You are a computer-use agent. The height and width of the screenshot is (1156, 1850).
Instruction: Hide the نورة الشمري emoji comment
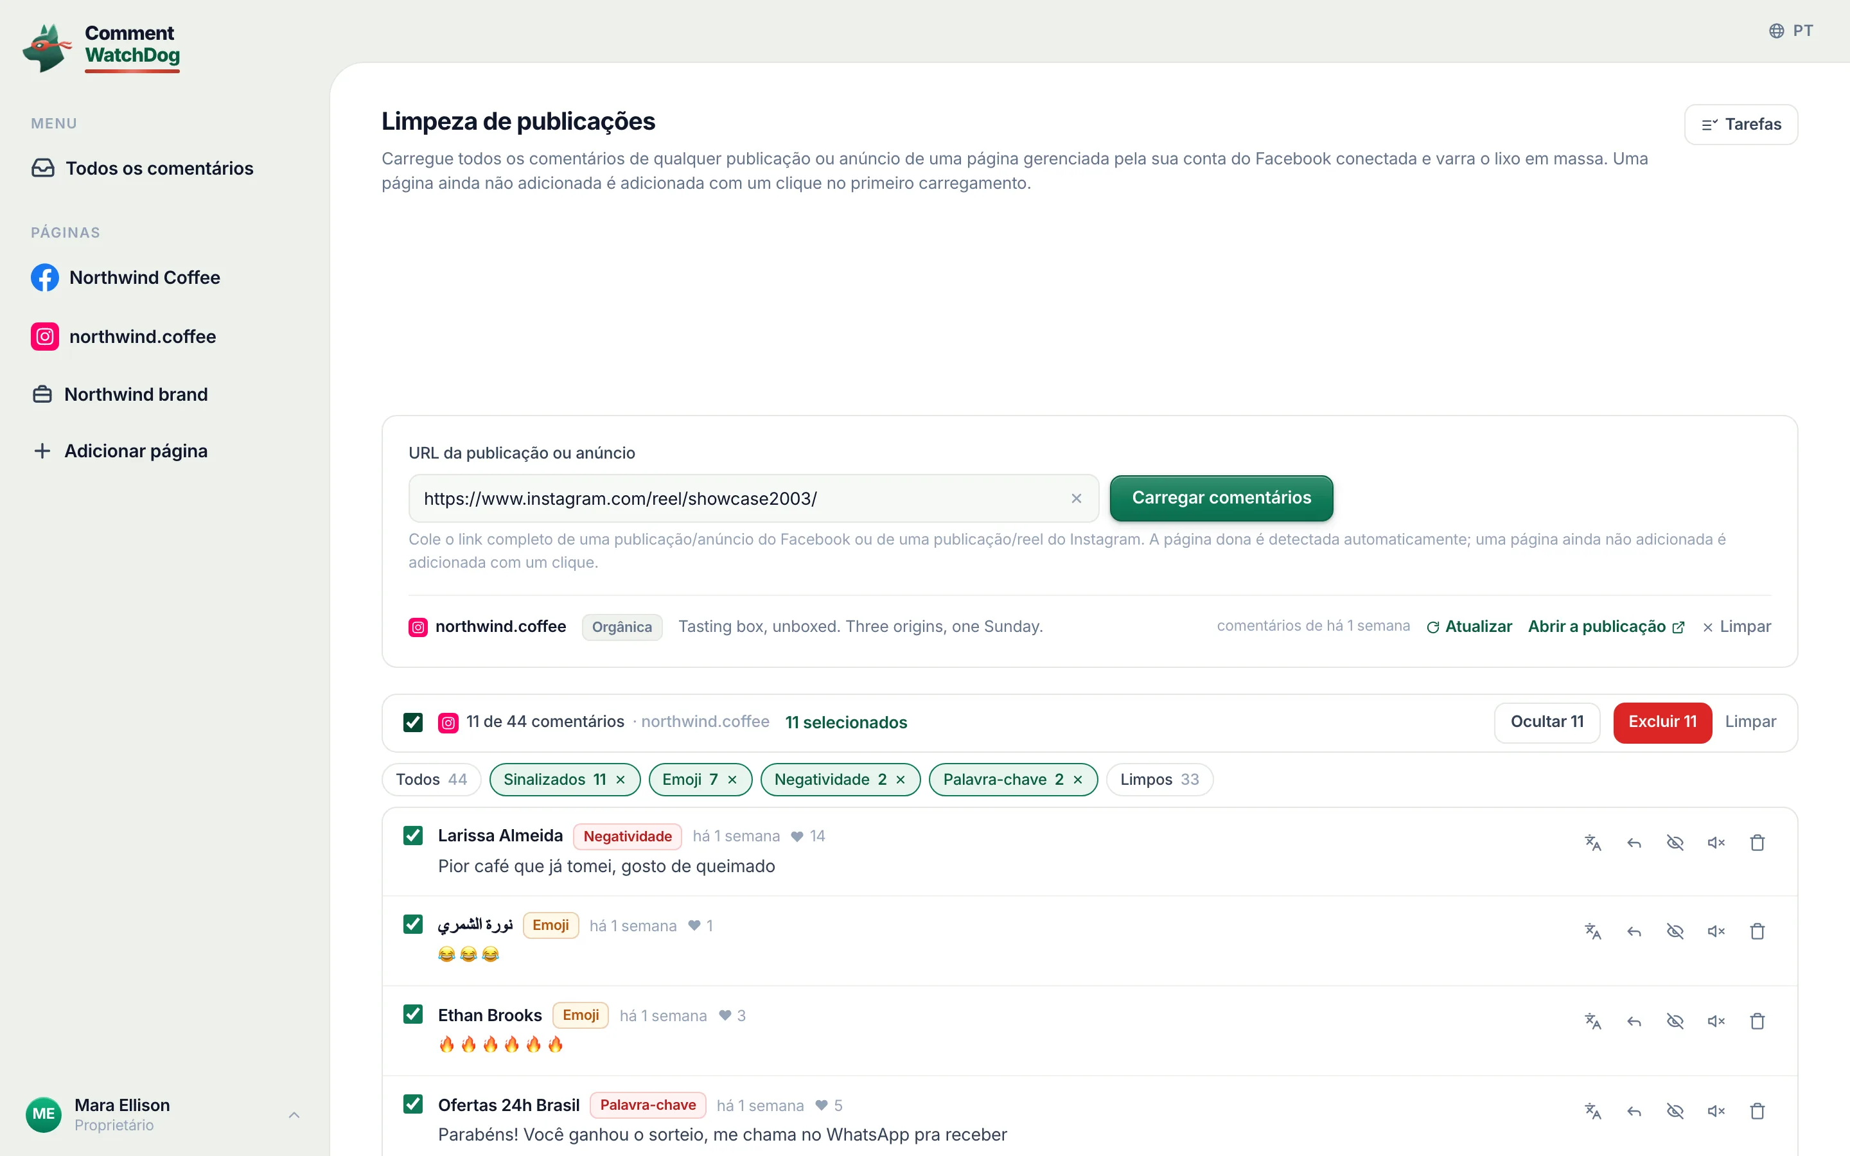pyautogui.click(x=1675, y=931)
